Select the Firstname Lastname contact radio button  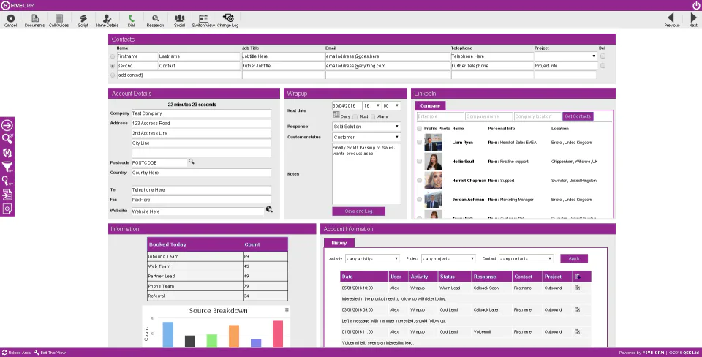point(113,56)
